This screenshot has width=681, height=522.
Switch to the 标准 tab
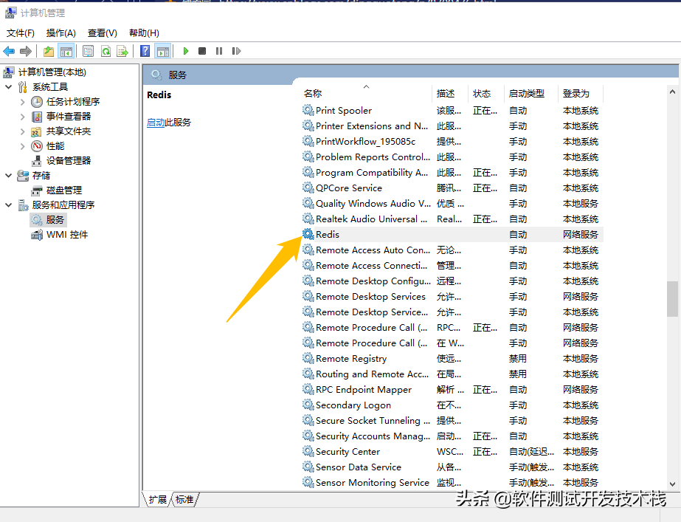tap(184, 499)
